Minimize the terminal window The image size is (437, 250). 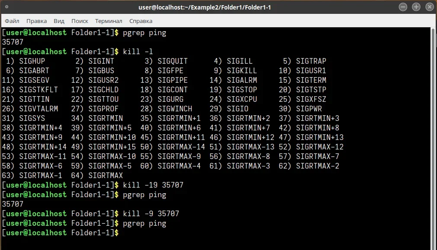point(403,7)
